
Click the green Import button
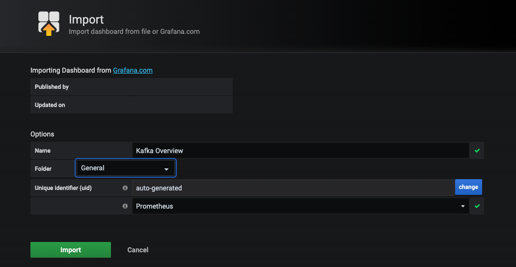(71, 250)
